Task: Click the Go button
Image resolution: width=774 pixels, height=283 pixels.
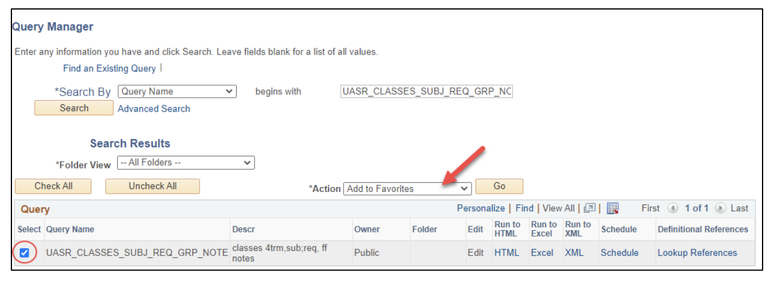Action: click(499, 186)
